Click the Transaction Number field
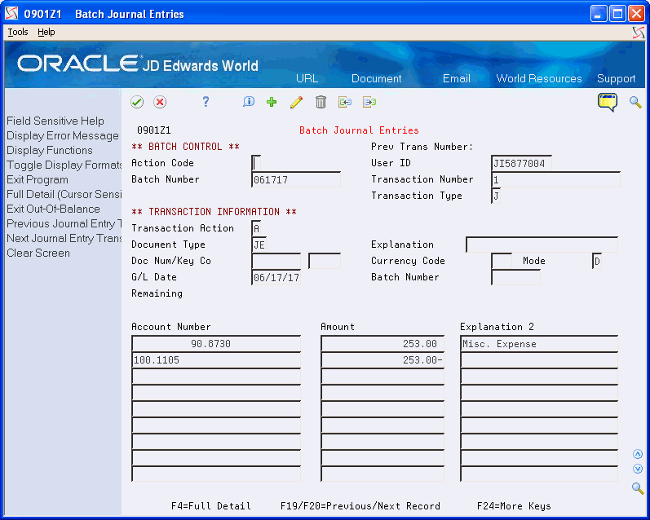The height and width of the screenshot is (520, 650). pyautogui.click(x=555, y=179)
